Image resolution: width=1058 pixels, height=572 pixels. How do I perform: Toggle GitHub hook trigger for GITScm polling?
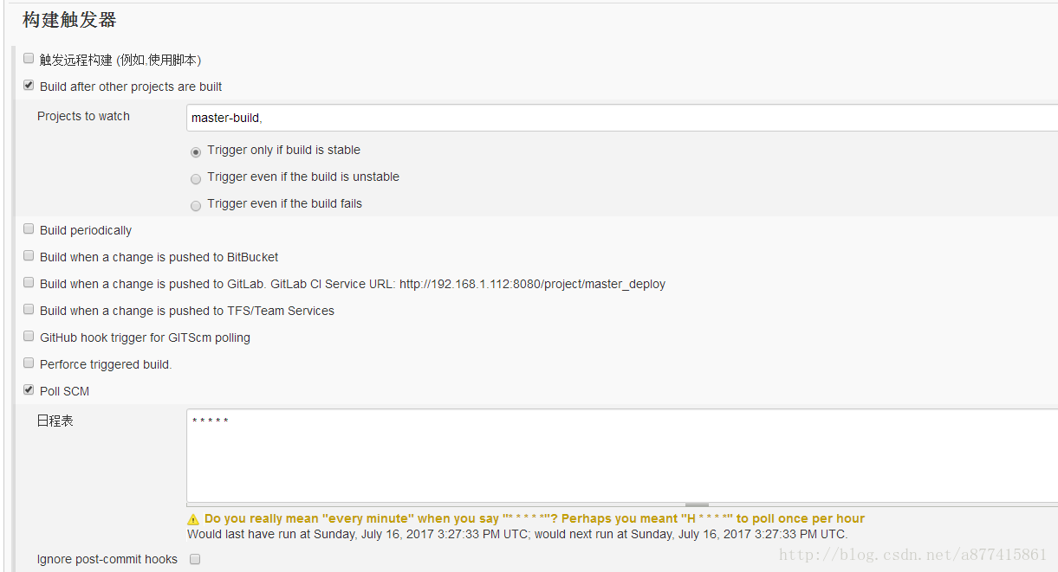29,337
